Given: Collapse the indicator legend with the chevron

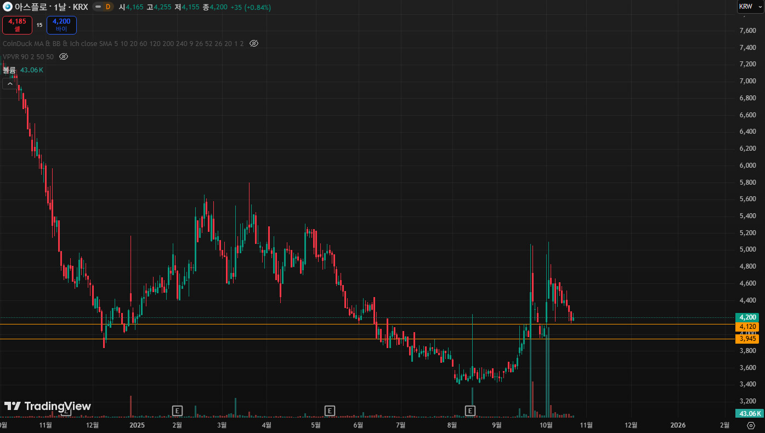Looking at the screenshot, I should point(10,84).
